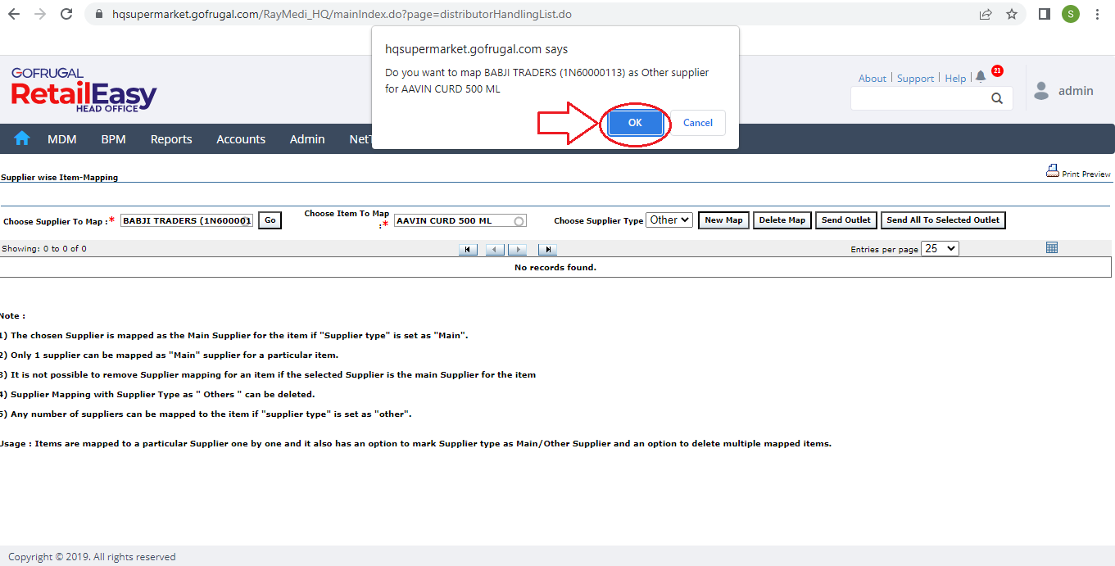The image size is (1115, 566).
Task: Click the Delete Map button
Action: (x=782, y=220)
